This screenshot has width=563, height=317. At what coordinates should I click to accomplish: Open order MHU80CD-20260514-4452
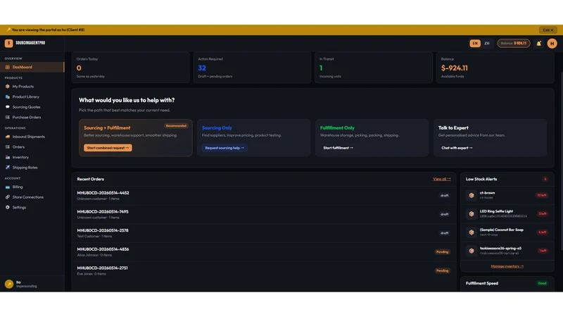tap(263, 196)
